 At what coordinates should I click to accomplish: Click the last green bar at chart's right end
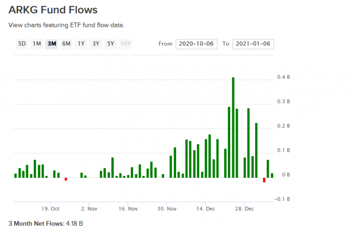tap(272, 175)
